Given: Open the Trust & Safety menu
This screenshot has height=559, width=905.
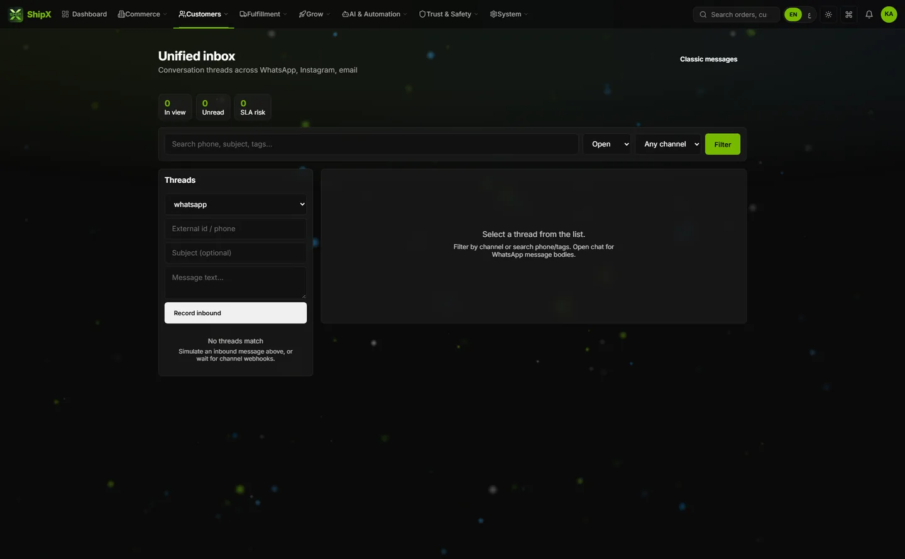Looking at the screenshot, I should point(449,14).
